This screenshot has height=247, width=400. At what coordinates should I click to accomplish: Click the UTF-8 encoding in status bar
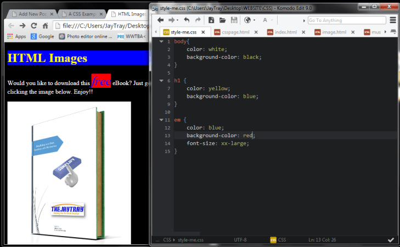click(x=240, y=240)
